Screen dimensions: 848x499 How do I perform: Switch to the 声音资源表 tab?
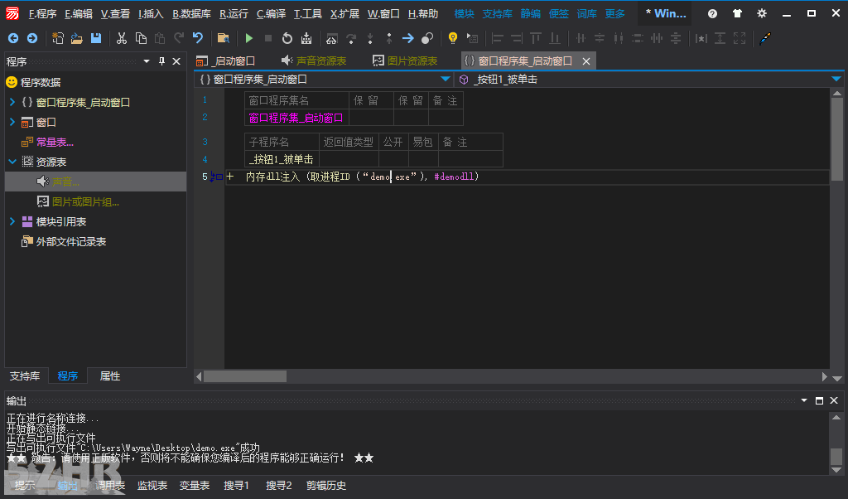(x=314, y=61)
